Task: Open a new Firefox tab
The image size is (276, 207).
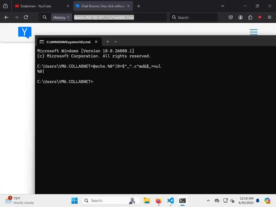Action: [x=139, y=6]
